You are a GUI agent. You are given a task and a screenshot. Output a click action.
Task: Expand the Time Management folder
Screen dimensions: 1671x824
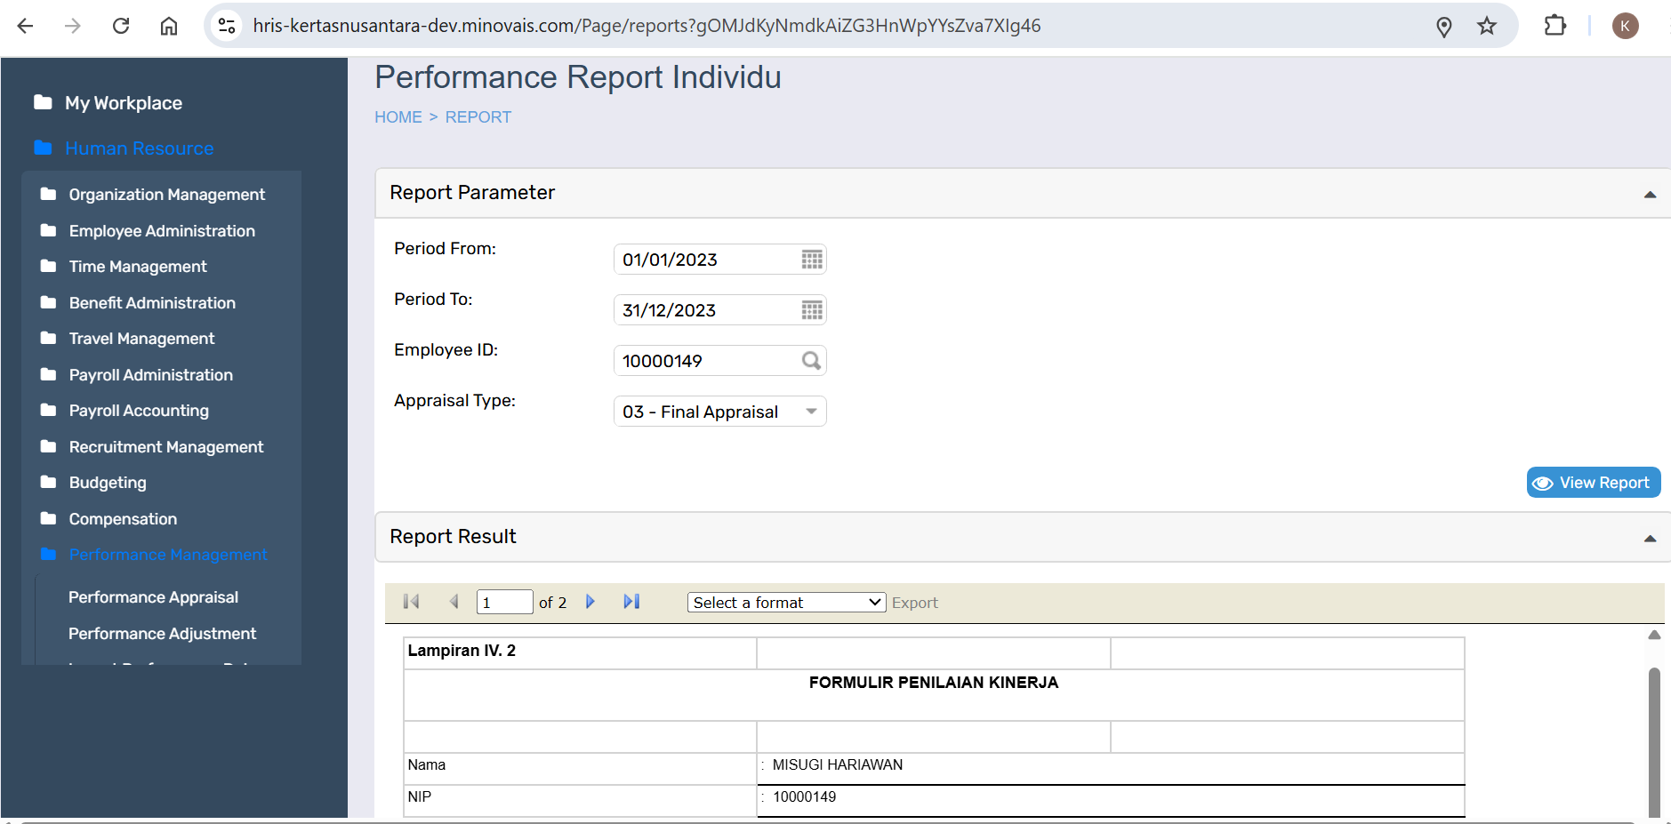[x=138, y=267]
